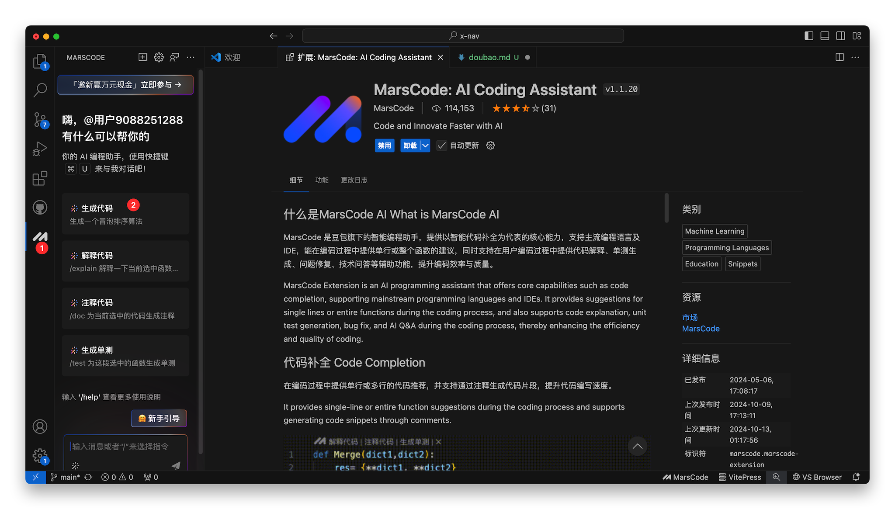
Task: Open the editor tab bar overflow menu
Action: 855,57
